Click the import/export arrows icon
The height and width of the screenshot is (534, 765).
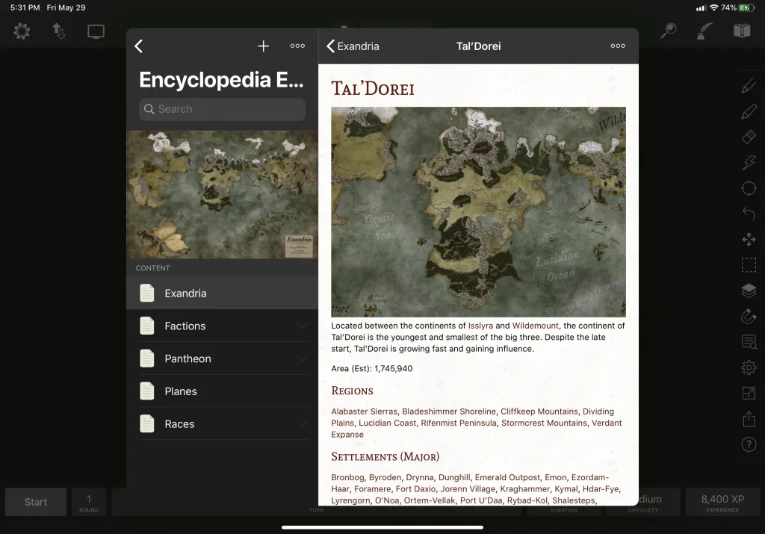tap(58, 31)
